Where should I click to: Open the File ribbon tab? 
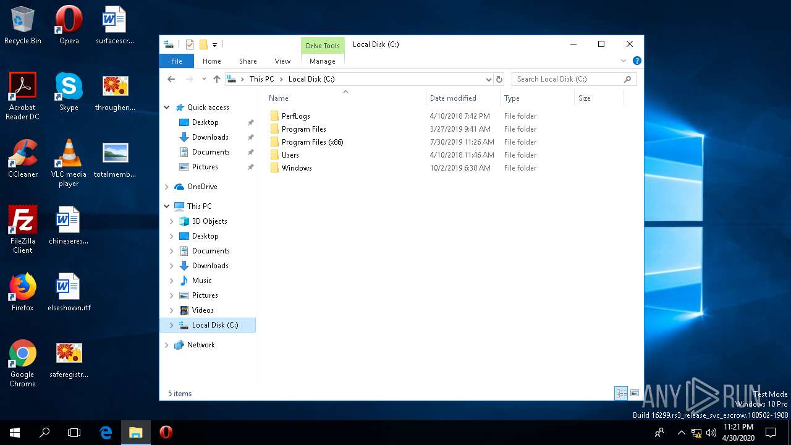(177, 61)
